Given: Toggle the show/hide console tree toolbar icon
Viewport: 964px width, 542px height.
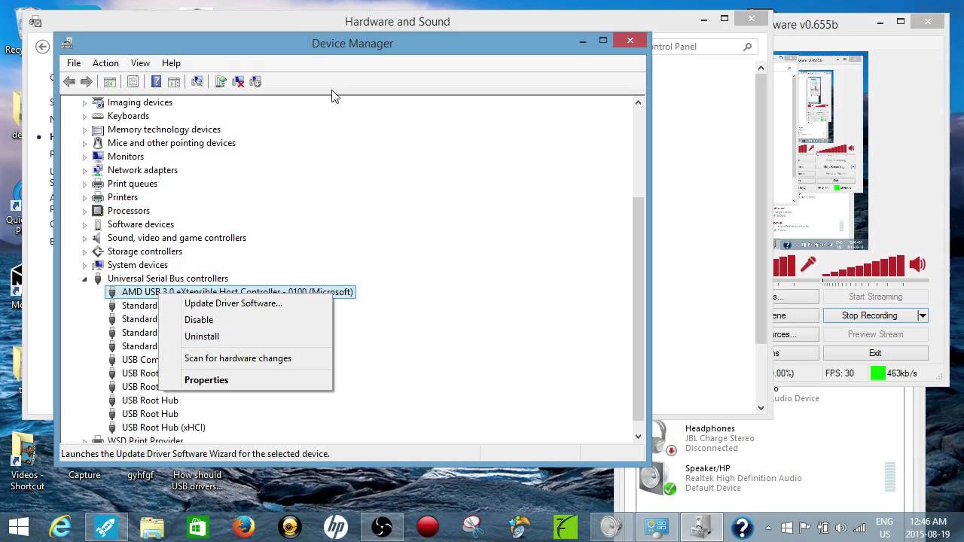Looking at the screenshot, I should [x=110, y=81].
